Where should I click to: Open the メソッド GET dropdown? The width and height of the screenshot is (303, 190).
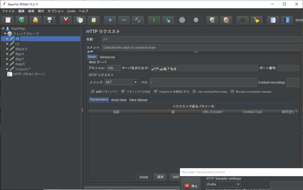coord(136,82)
